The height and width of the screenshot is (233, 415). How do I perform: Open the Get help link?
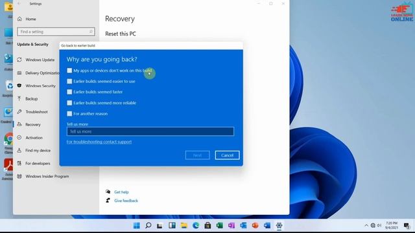121,192
